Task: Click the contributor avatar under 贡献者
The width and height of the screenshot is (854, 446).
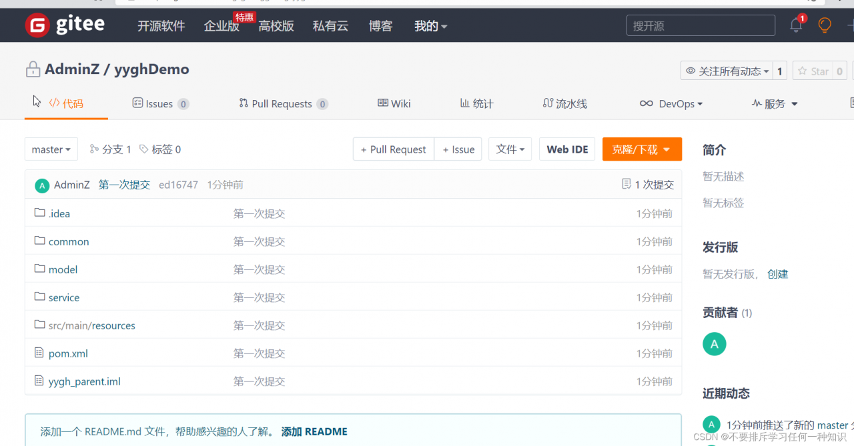Action: click(x=715, y=344)
